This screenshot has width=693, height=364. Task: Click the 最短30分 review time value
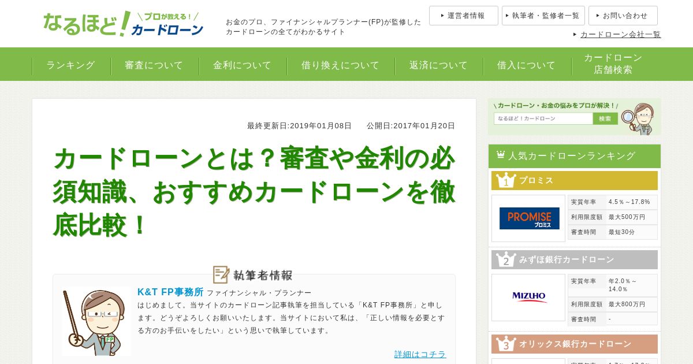point(621,232)
